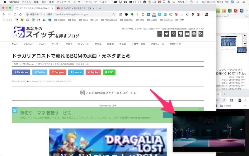Viewport: 249px width, 156px height.
Task: Reload the page in Chrome
Action: (x=15, y=14)
